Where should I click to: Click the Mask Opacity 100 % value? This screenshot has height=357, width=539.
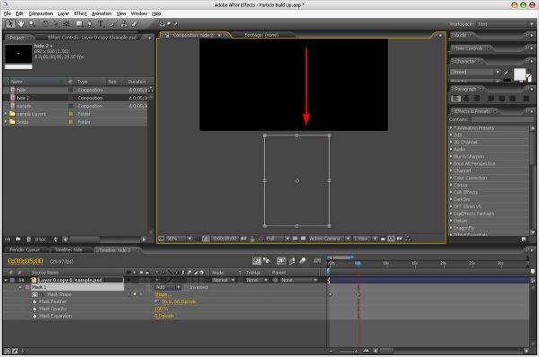pyautogui.click(x=161, y=309)
